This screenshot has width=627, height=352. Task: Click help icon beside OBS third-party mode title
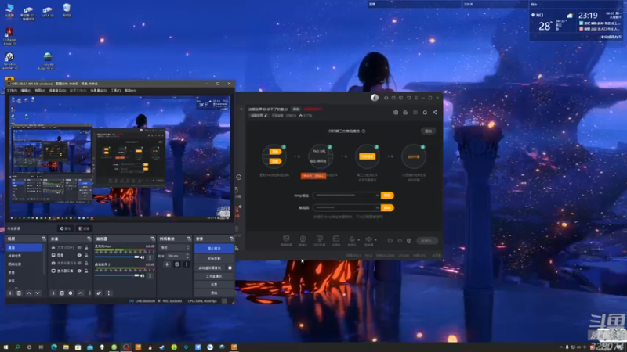tap(364, 131)
